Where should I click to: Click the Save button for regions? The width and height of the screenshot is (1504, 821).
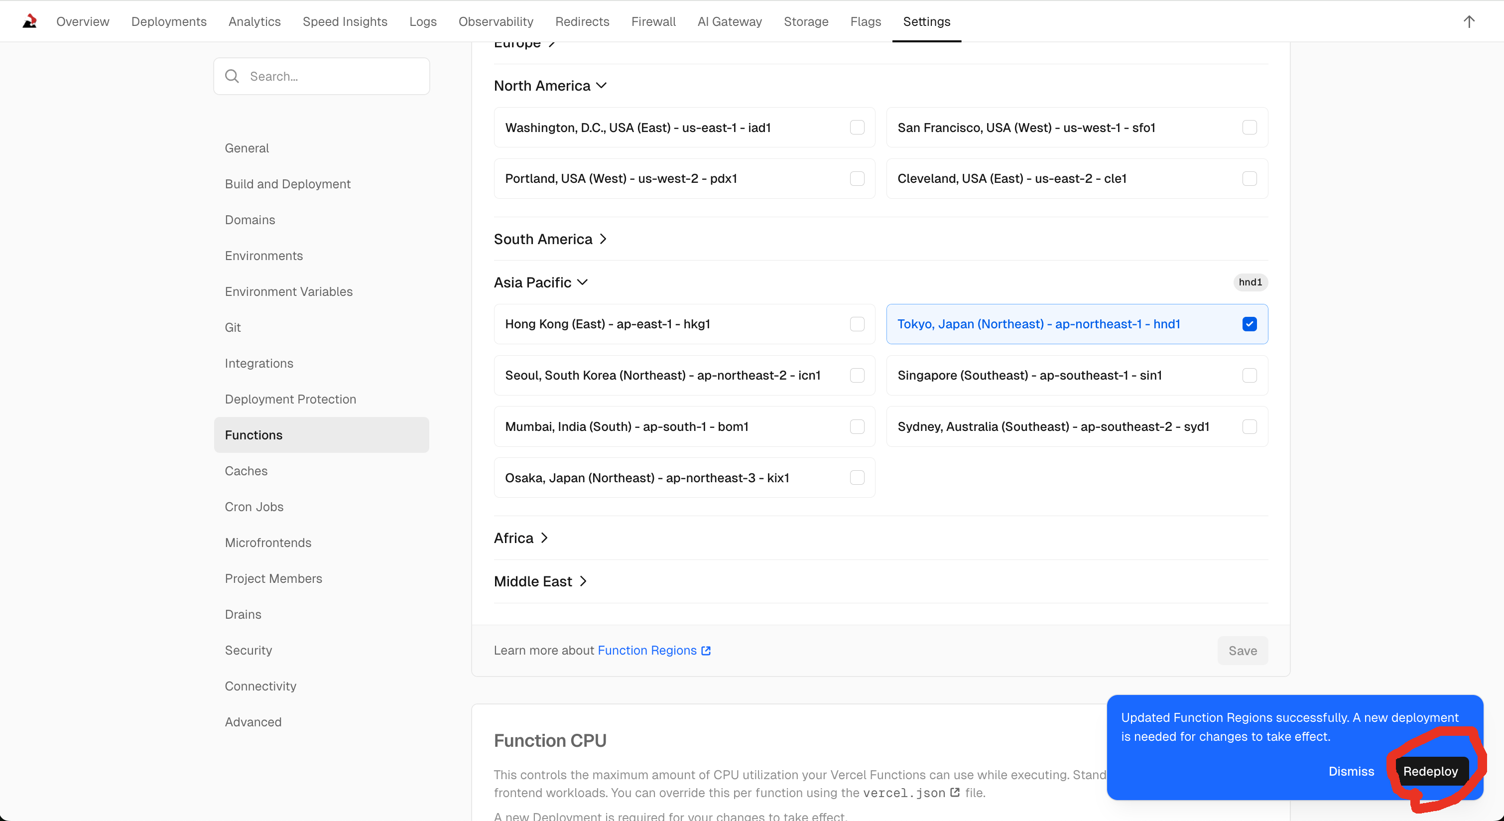1243,651
